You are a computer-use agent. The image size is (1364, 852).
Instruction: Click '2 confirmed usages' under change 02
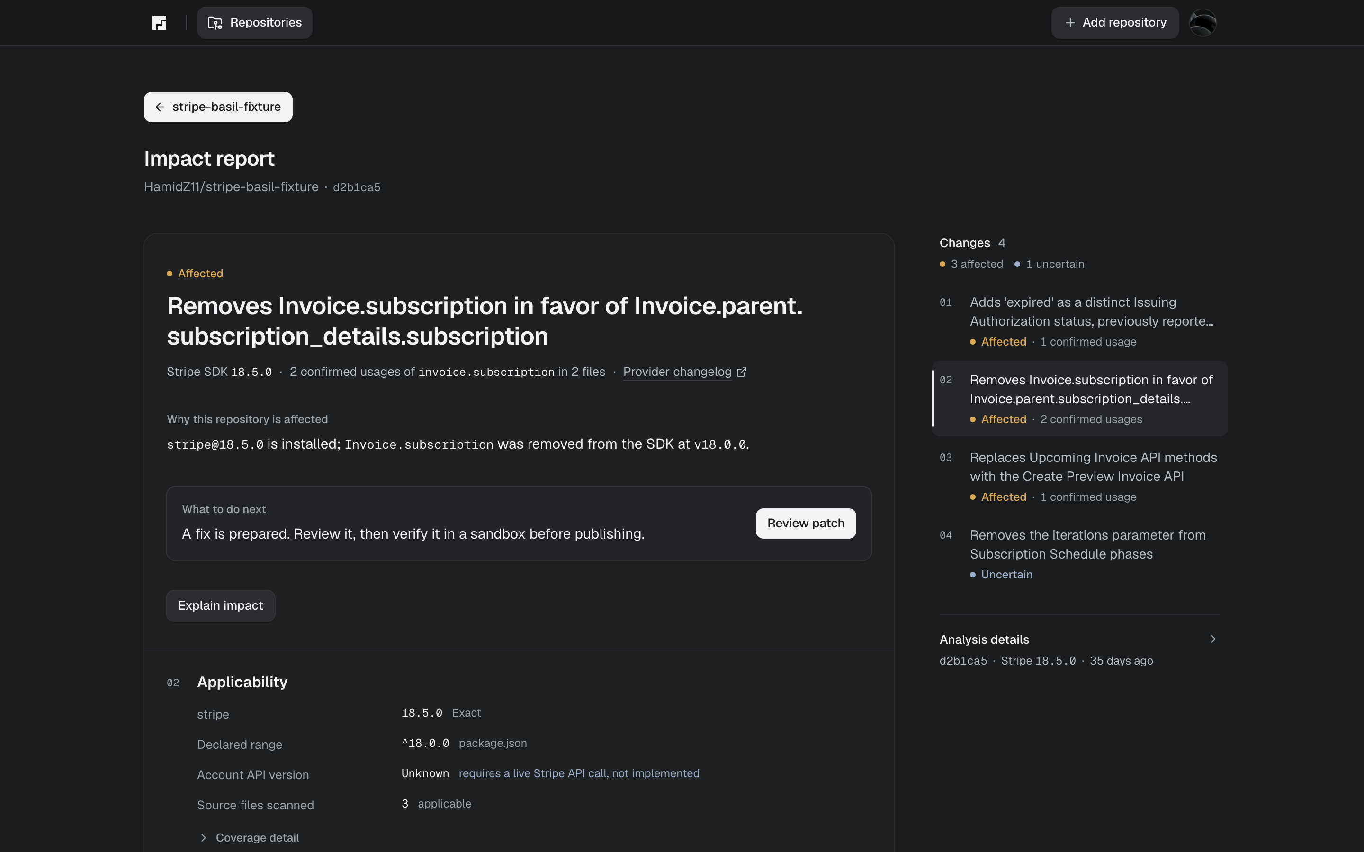[x=1091, y=419]
